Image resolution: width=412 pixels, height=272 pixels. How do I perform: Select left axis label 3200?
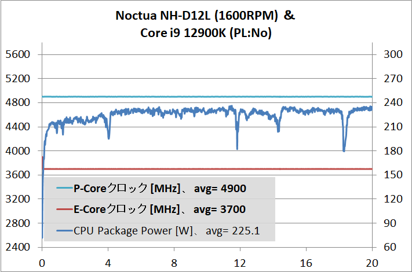pyautogui.click(x=18, y=199)
